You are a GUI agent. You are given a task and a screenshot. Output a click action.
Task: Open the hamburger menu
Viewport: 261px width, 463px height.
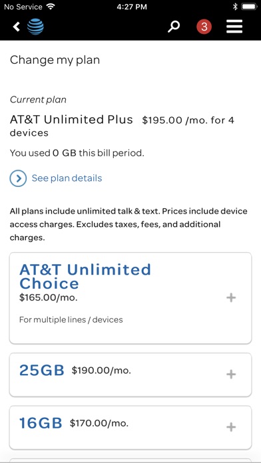[x=234, y=27]
